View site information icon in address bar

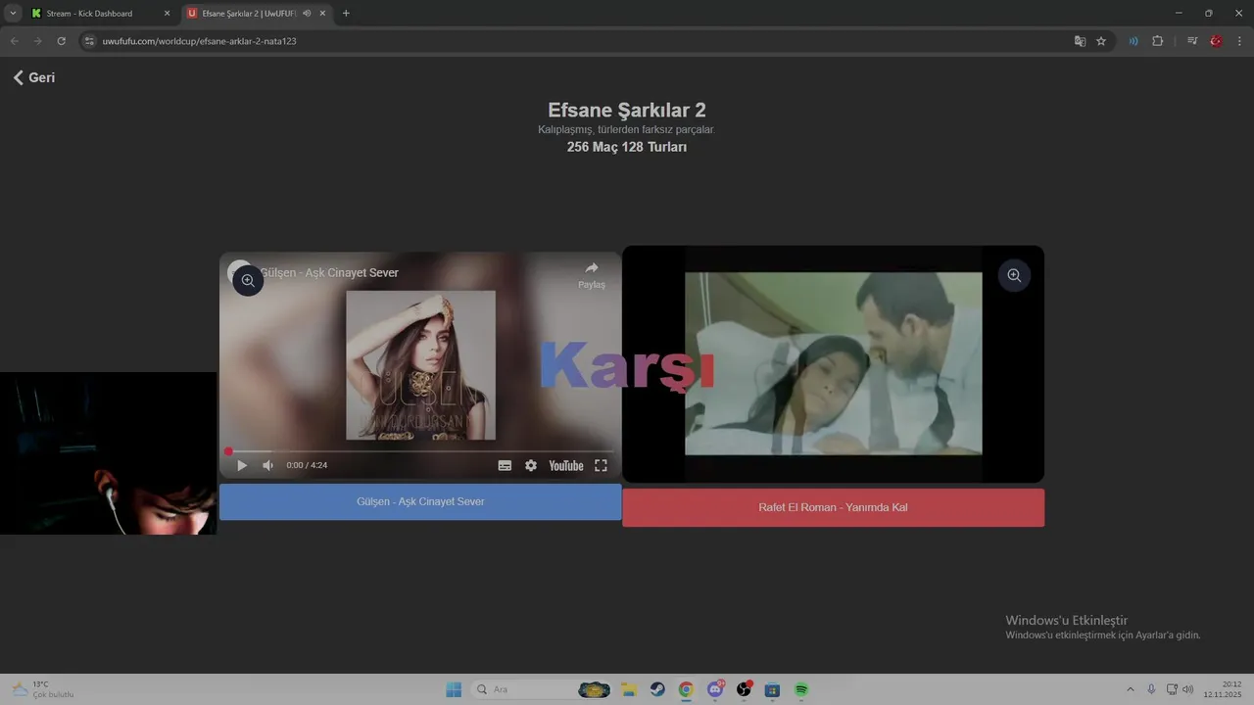89,41
